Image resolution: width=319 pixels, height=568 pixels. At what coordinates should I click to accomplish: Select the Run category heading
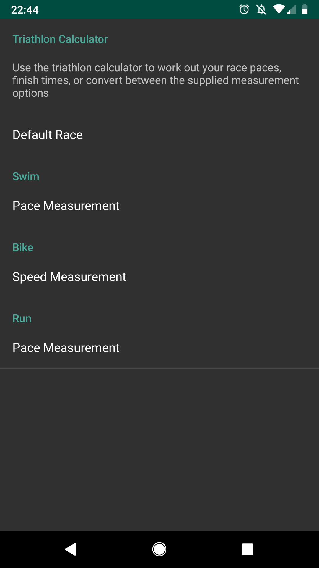click(22, 318)
